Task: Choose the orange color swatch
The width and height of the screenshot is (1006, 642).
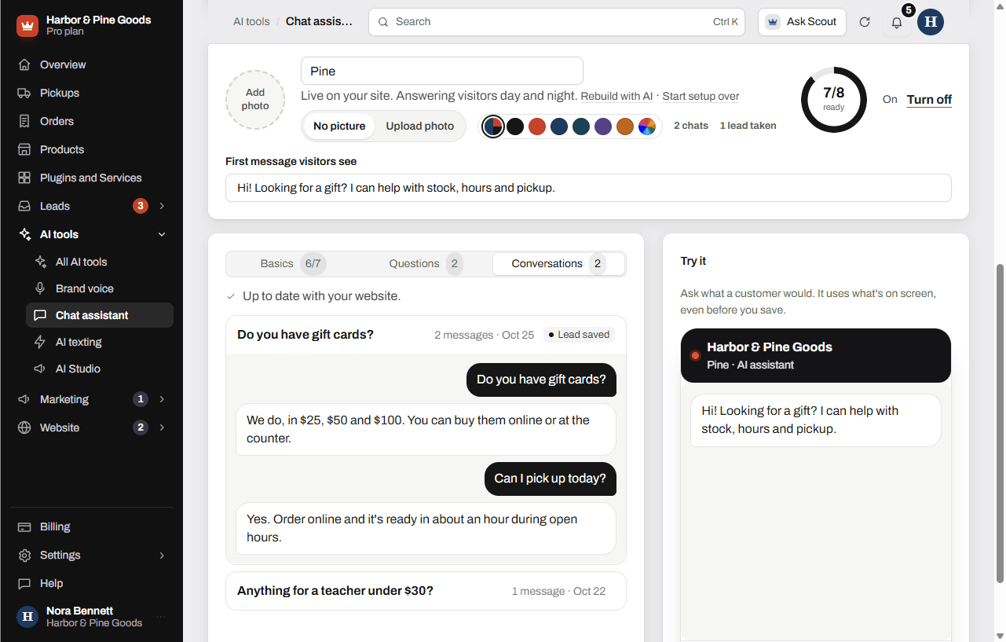Action: (x=625, y=126)
